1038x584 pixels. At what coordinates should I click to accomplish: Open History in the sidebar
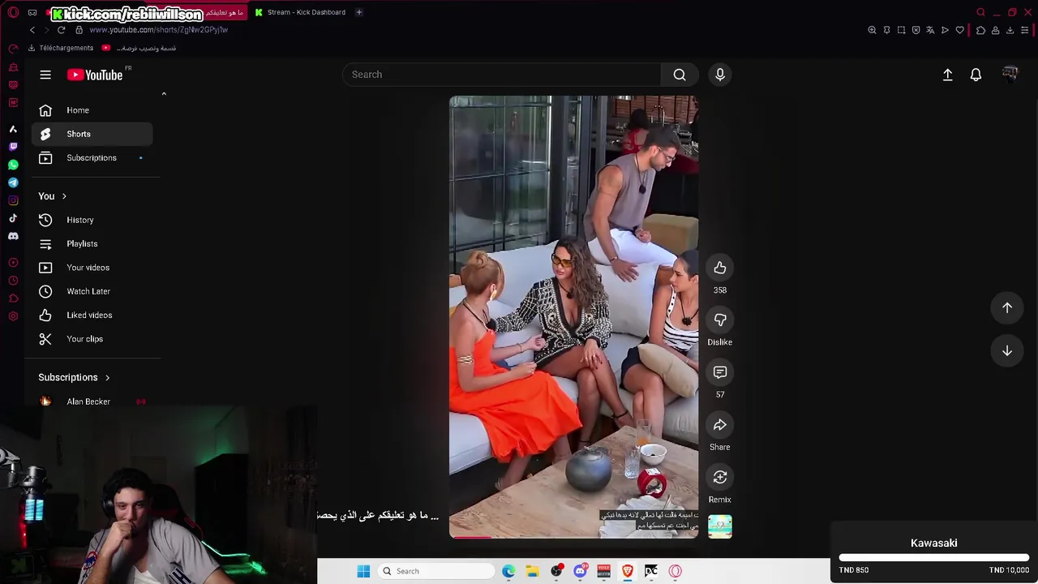point(92,220)
